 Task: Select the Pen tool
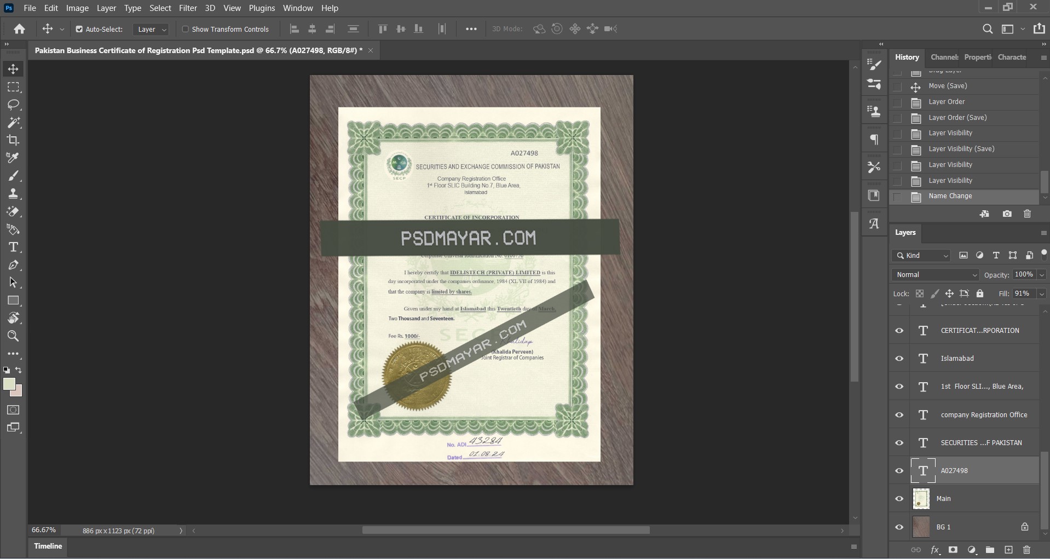point(13,265)
